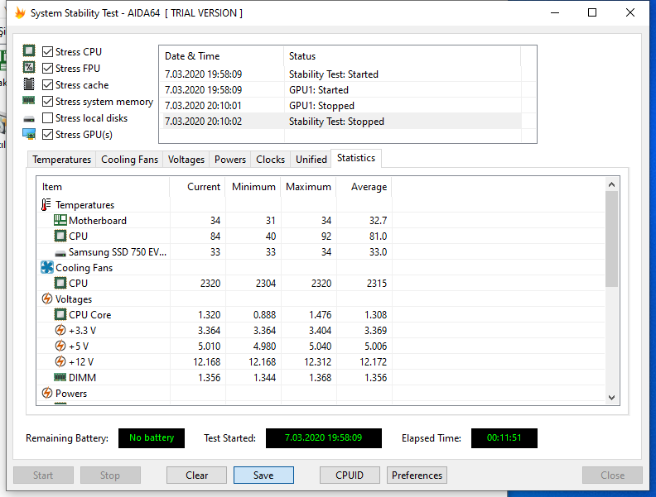Uncheck the Stress CPU checkbox
This screenshot has height=497, width=656.
point(48,51)
